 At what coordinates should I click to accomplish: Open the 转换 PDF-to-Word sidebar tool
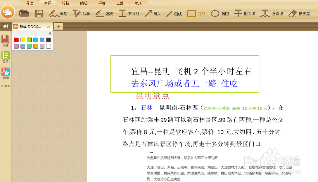[x=6, y=73]
